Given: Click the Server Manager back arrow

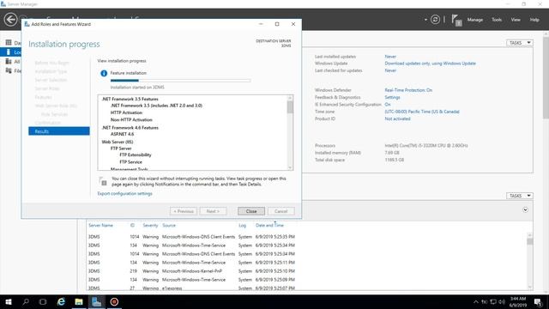Looking at the screenshot, I should tap(10, 19).
